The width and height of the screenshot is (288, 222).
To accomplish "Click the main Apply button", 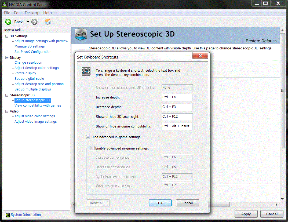I will 246,214.
